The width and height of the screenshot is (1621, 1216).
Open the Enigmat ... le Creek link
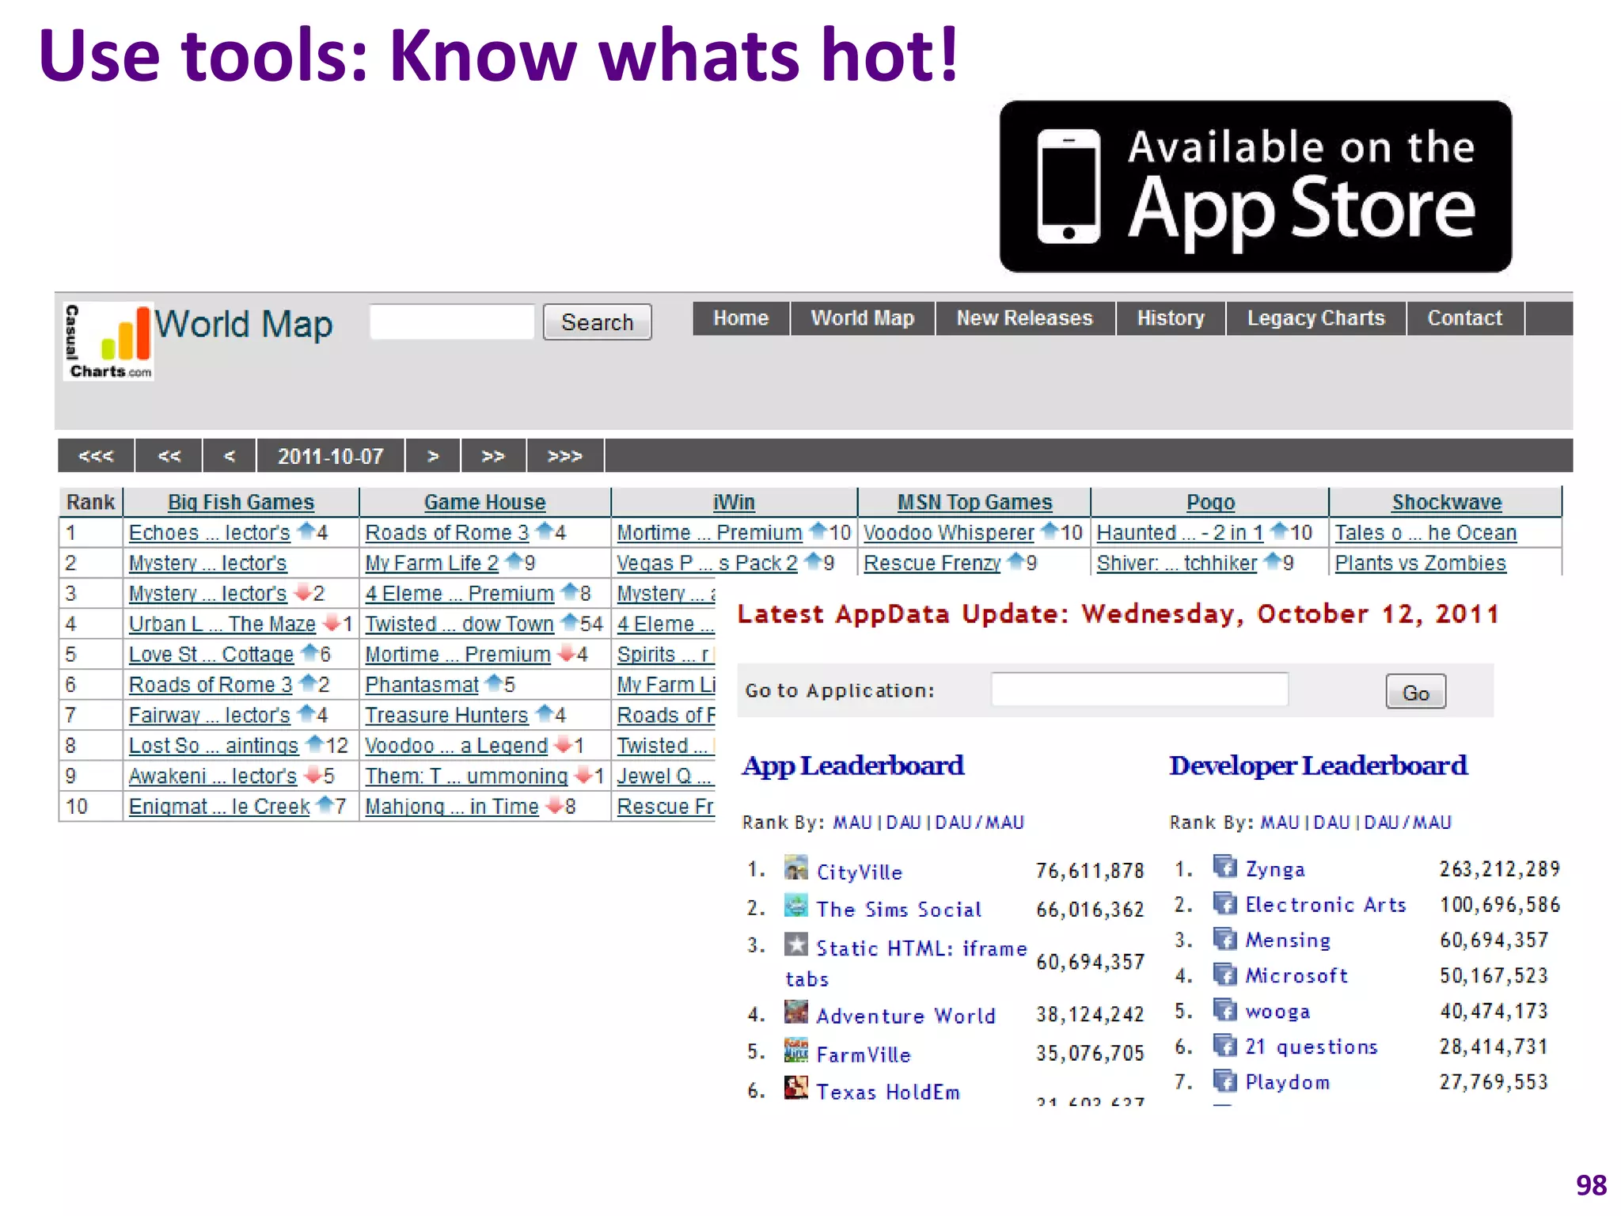coord(220,806)
